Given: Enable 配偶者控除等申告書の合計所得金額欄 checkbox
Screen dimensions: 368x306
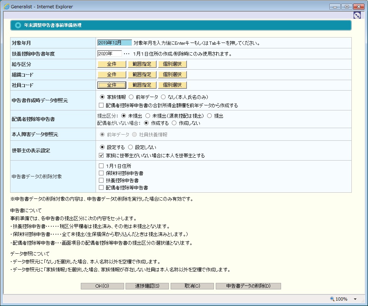Looking at the screenshot, I should tap(101, 105).
